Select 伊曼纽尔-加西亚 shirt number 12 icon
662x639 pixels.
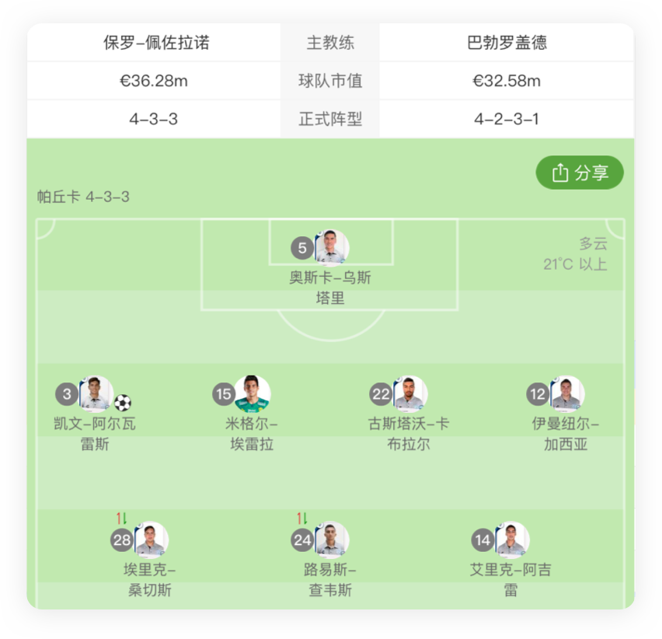(x=536, y=395)
